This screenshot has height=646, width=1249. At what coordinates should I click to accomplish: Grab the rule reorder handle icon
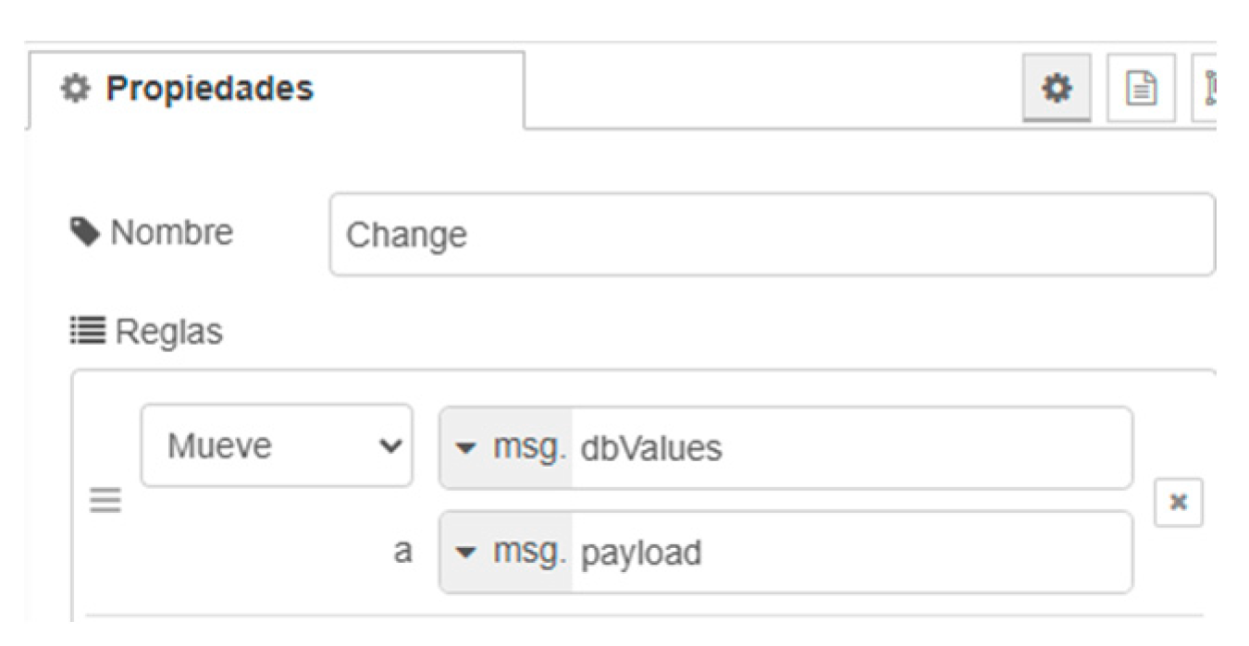pos(105,502)
